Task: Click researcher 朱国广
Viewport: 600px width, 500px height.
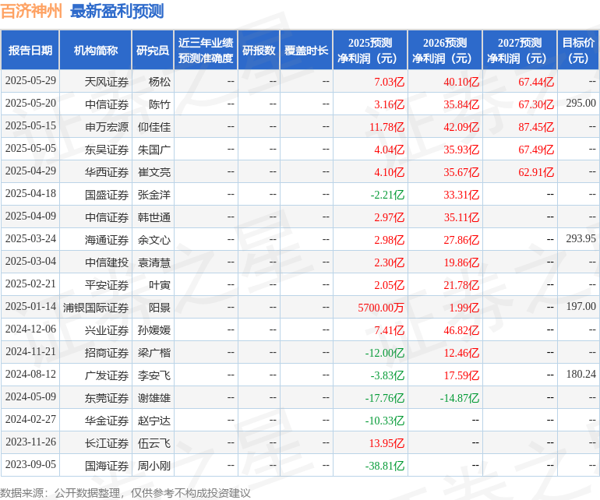Action: click(154, 150)
